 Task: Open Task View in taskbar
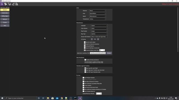(x=43, y=98)
